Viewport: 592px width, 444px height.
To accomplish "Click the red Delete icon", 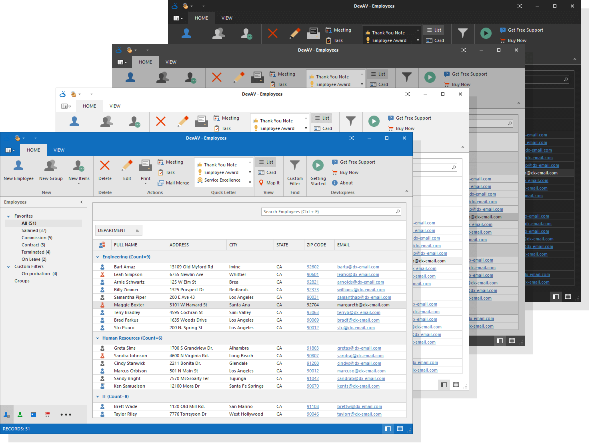I will 105,166.
